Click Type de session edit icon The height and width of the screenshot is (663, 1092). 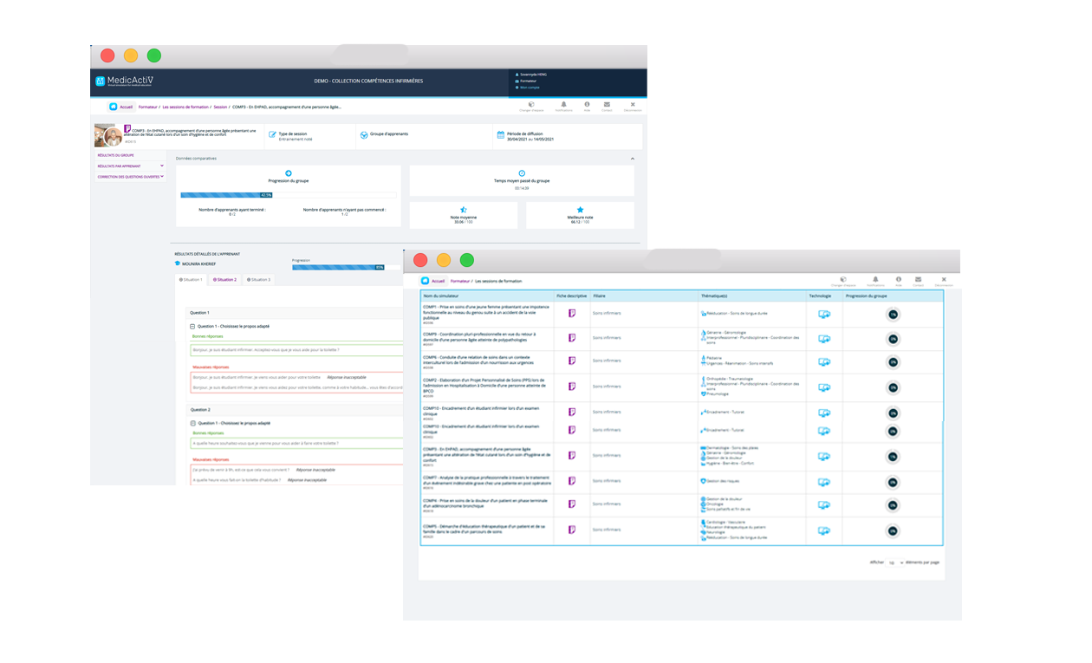[271, 134]
